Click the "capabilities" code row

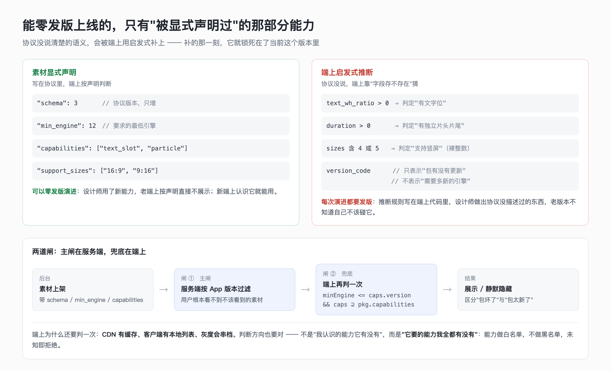(x=161, y=148)
